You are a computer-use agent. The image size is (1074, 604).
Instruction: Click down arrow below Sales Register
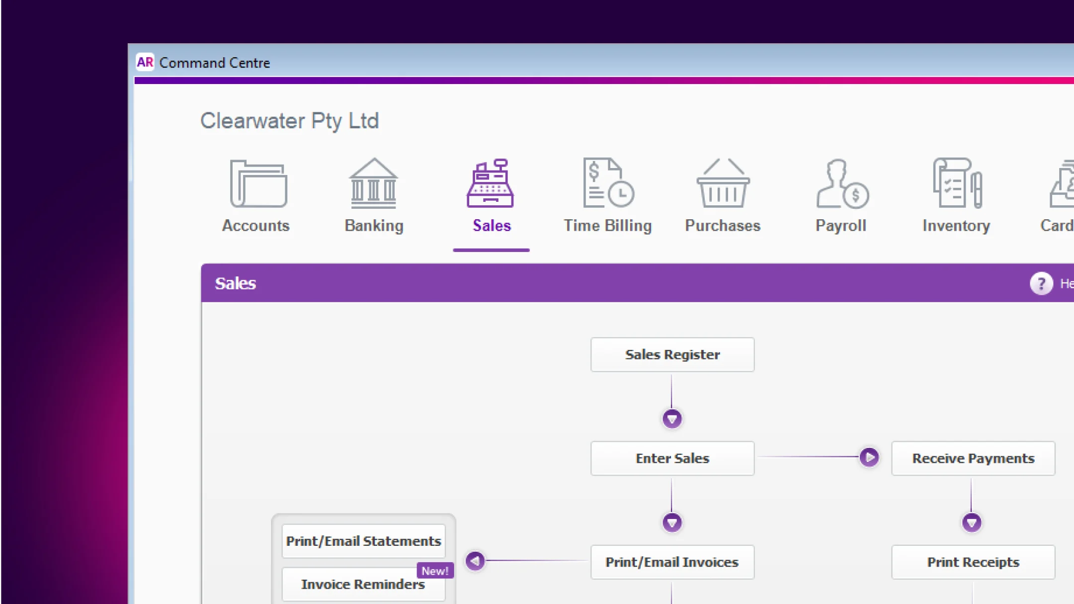[672, 419]
